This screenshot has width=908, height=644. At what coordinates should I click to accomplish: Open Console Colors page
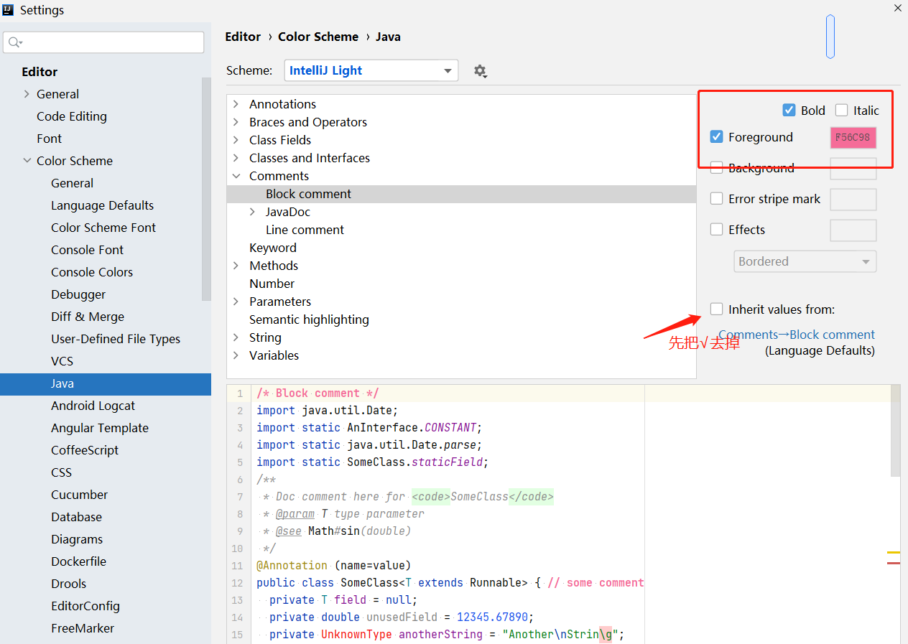92,272
